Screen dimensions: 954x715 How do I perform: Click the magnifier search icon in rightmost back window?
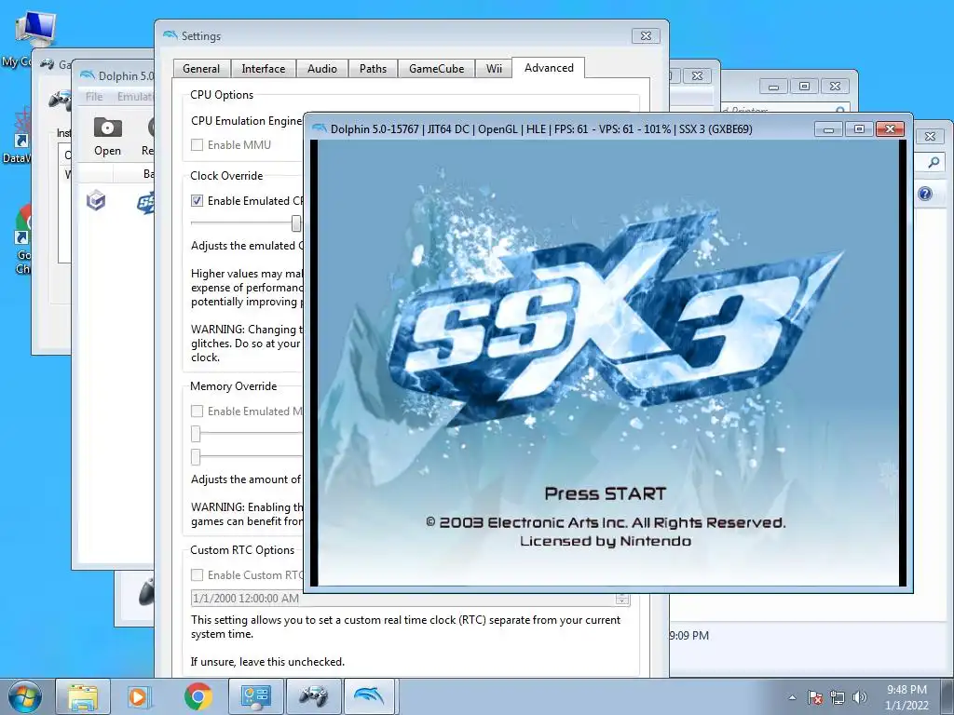934,162
